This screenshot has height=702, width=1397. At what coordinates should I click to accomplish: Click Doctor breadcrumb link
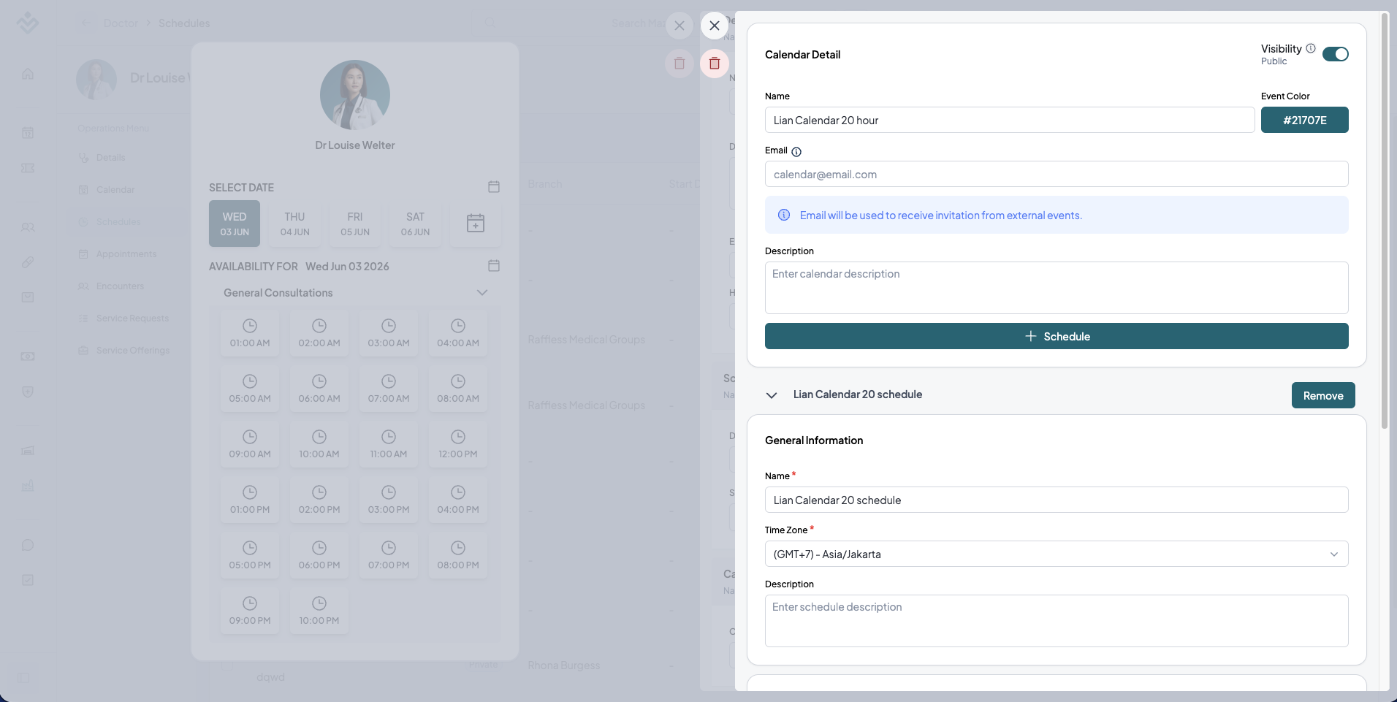point(121,23)
